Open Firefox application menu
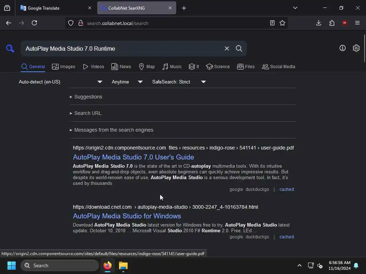366x274 pixels. (357, 23)
